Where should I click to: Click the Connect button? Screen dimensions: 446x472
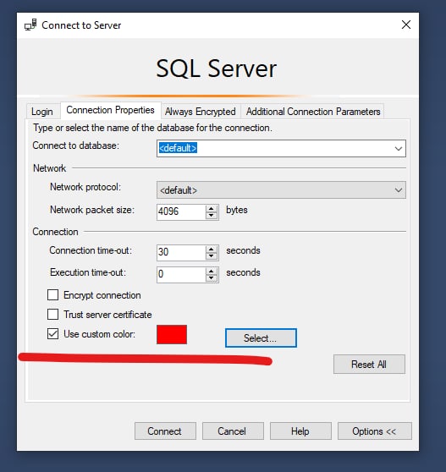(x=165, y=431)
